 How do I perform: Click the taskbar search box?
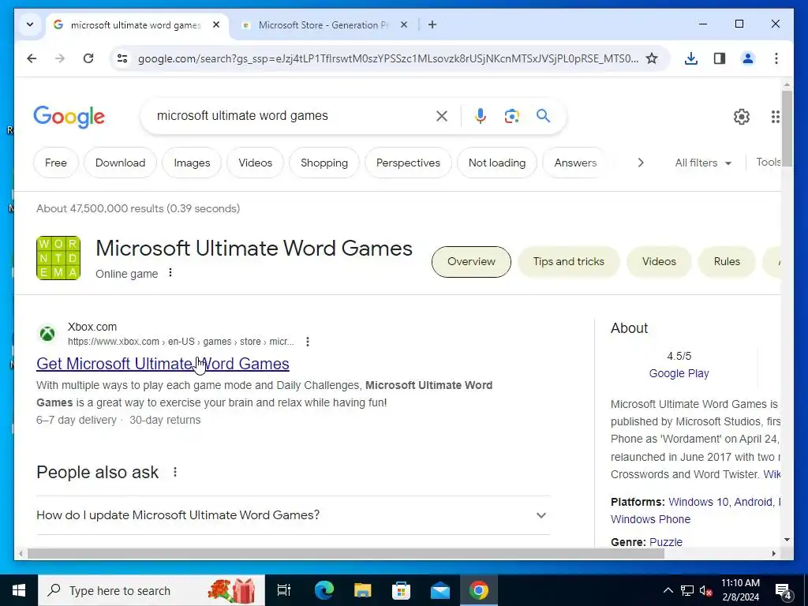click(x=151, y=590)
